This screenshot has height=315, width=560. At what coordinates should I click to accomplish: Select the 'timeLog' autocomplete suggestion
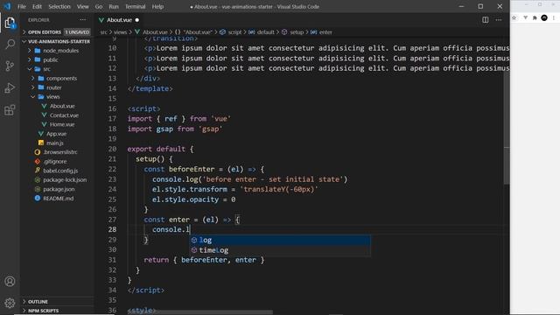click(x=280, y=250)
